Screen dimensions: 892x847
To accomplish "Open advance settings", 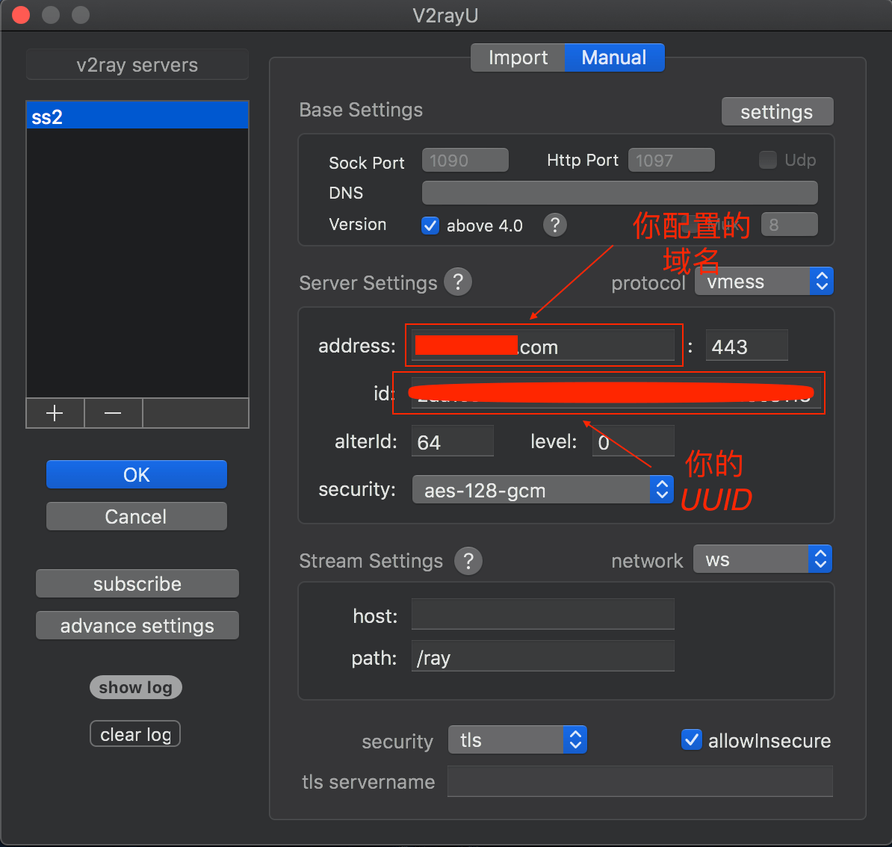I will tap(137, 625).
